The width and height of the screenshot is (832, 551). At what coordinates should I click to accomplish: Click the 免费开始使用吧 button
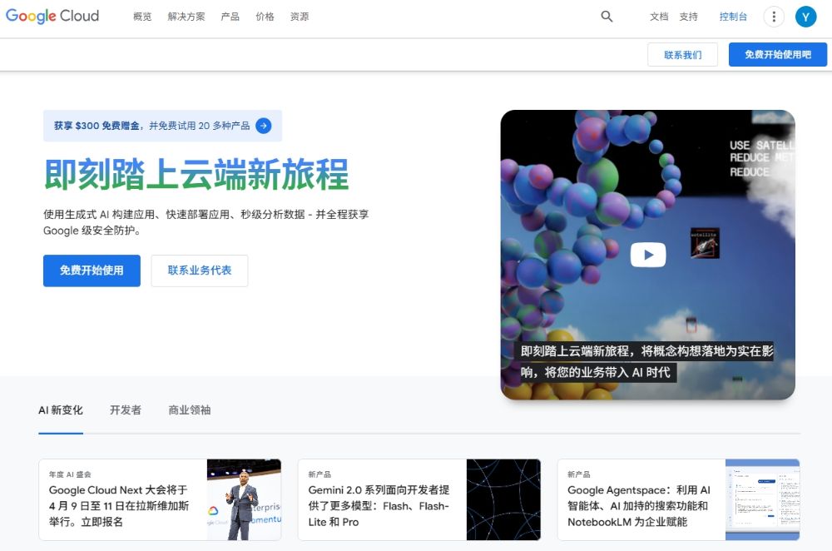778,55
